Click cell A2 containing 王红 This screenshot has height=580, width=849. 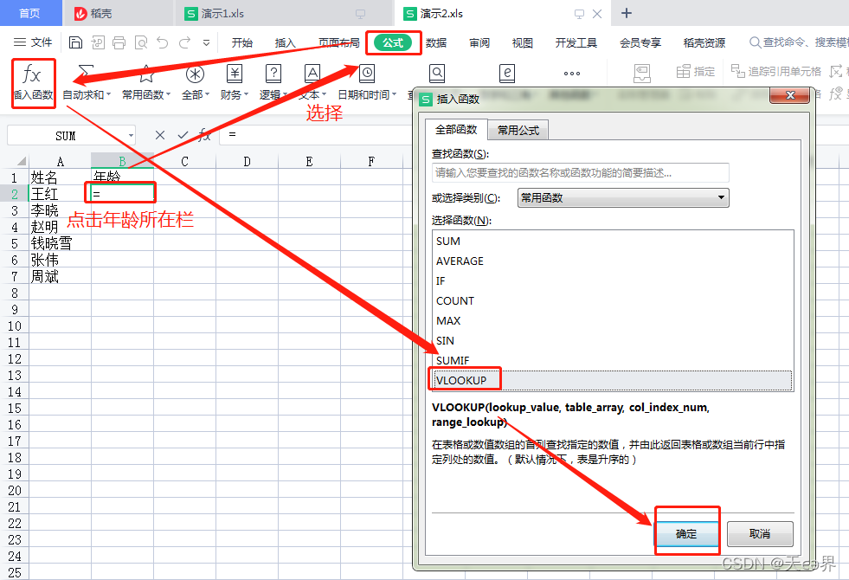tap(60, 194)
